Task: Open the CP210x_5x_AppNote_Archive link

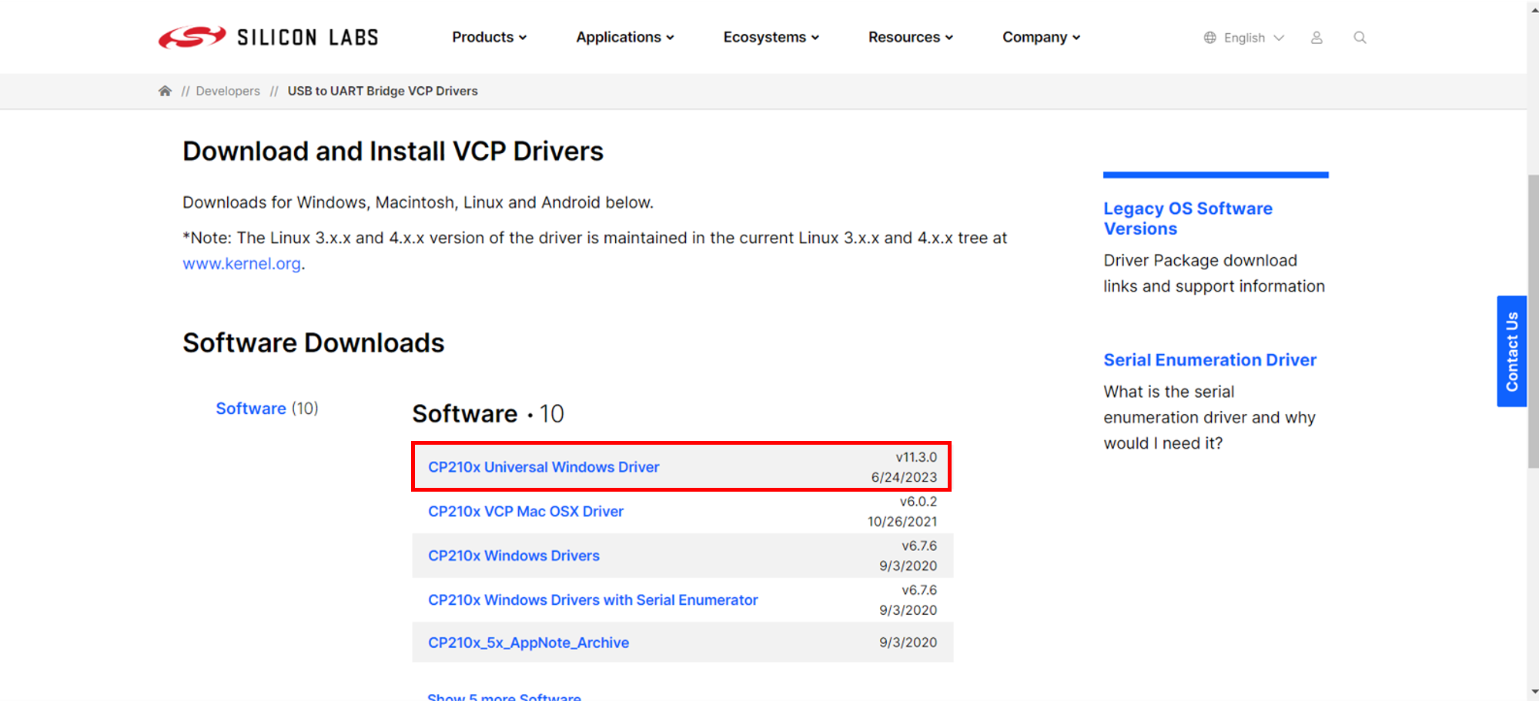Action: click(528, 643)
